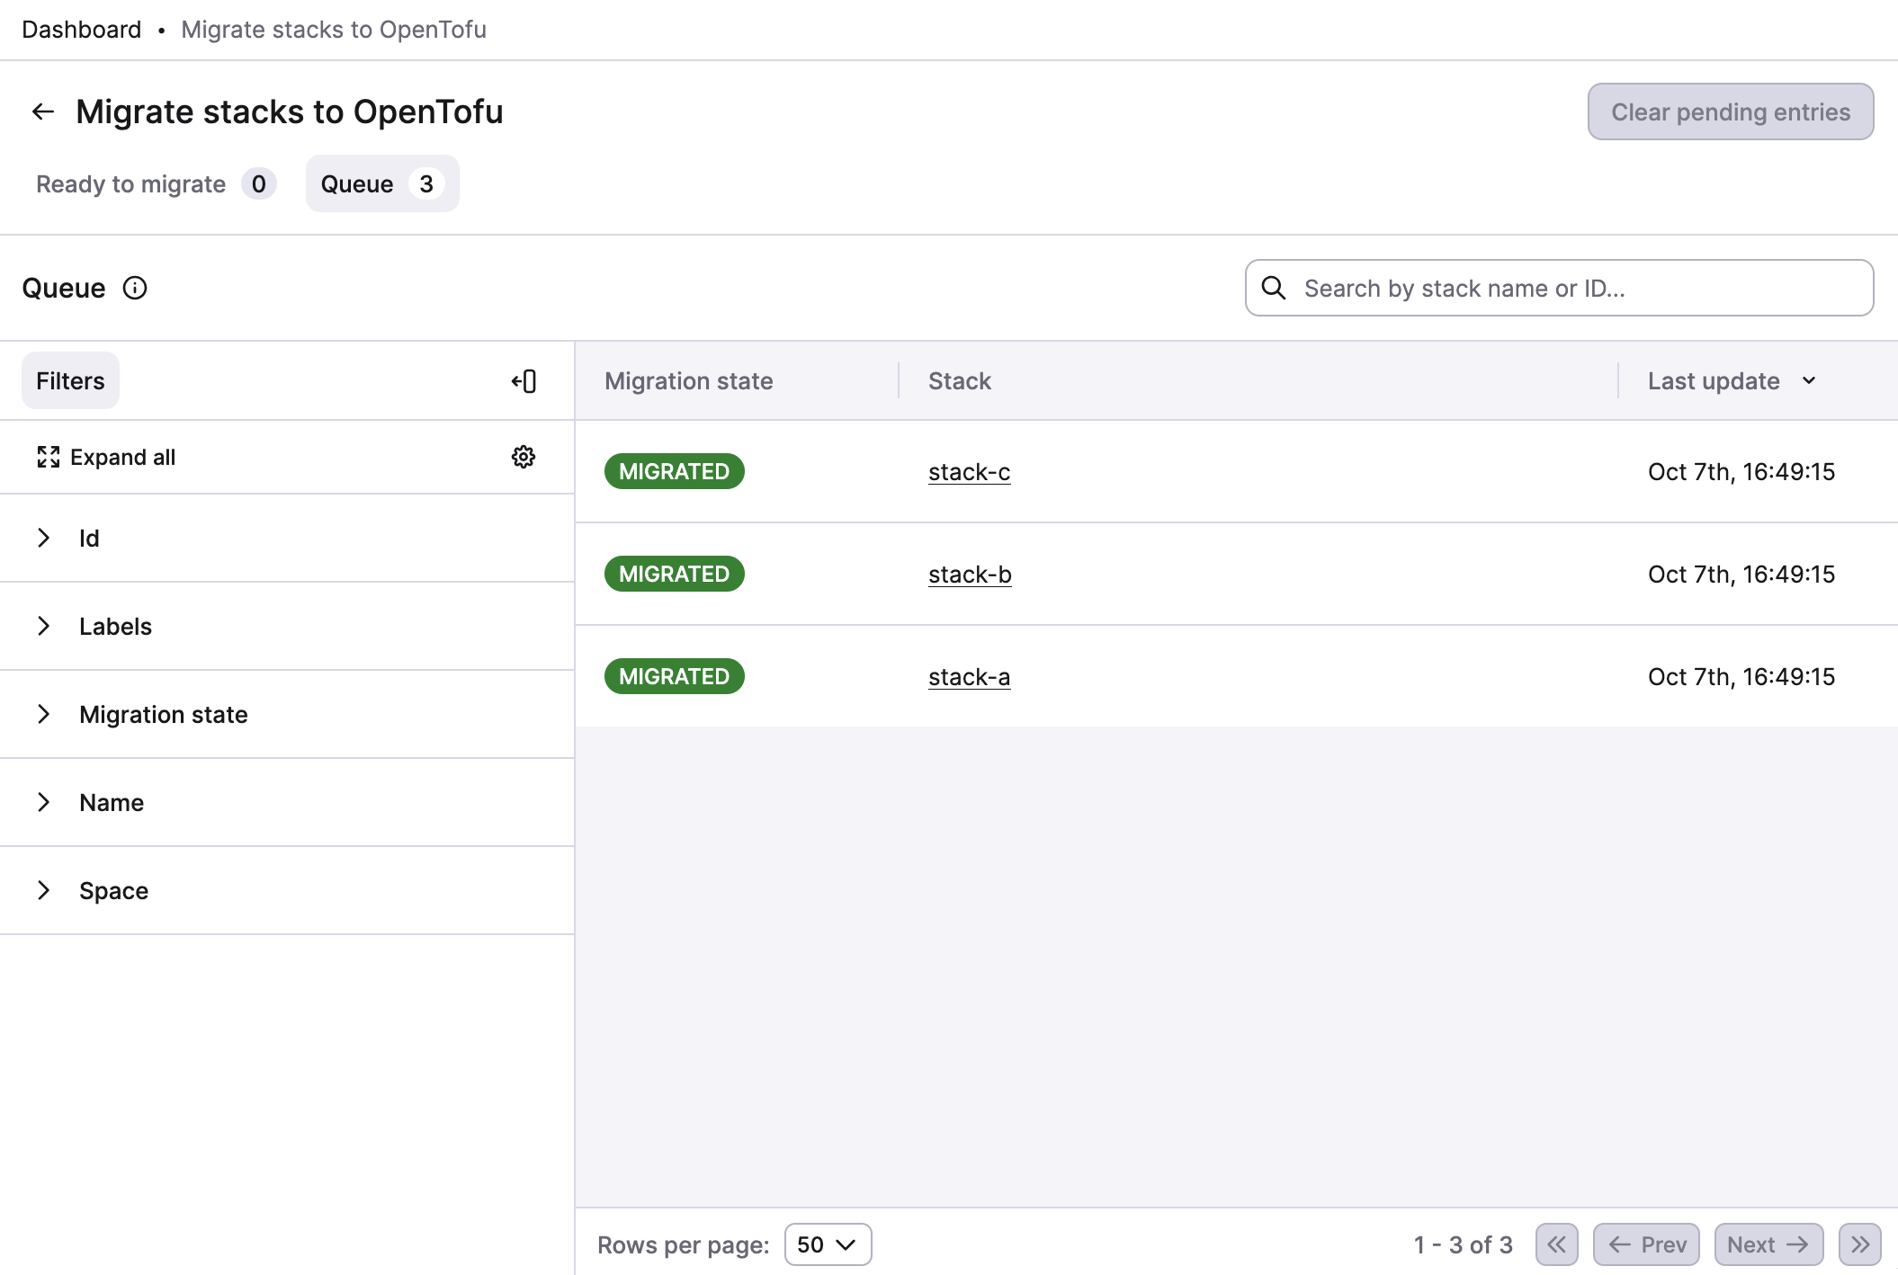Click Expand all filters
1898x1275 pixels.
[106, 457]
